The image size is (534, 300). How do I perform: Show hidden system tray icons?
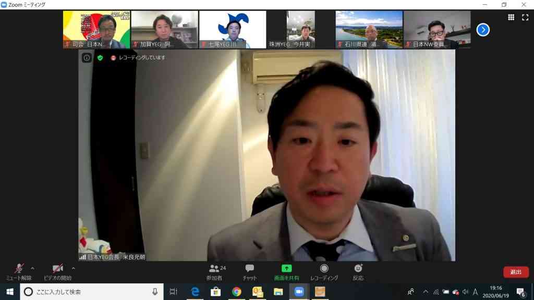(x=426, y=292)
